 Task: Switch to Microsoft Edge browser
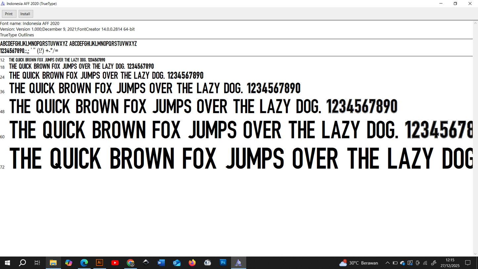[84, 263]
